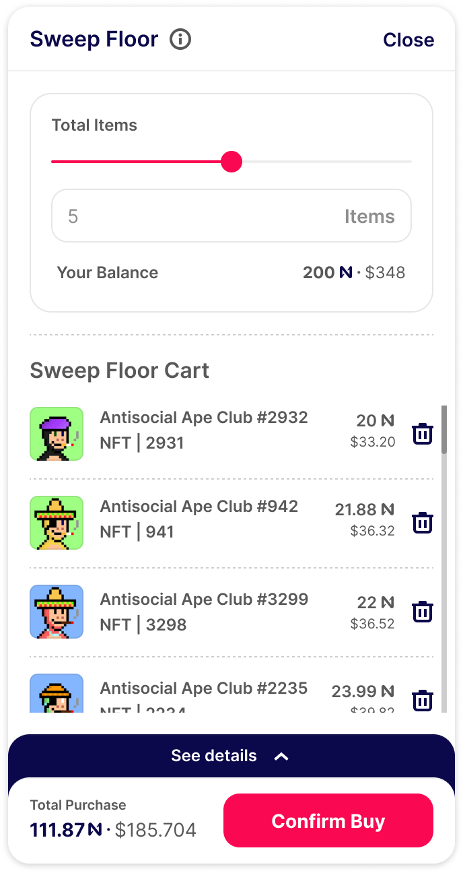This screenshot has width=463, height=873.
Task: Click the Ape Club #2235 thumbnail
Action: tap(57, 694)
